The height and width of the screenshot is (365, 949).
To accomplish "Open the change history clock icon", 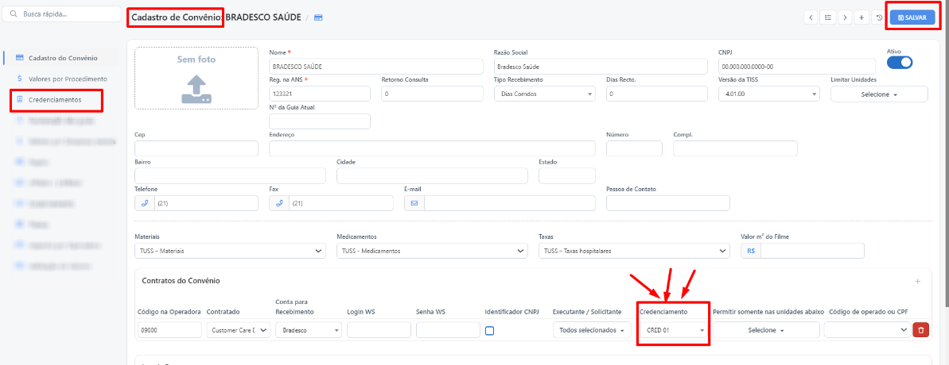I will point(879,18).
